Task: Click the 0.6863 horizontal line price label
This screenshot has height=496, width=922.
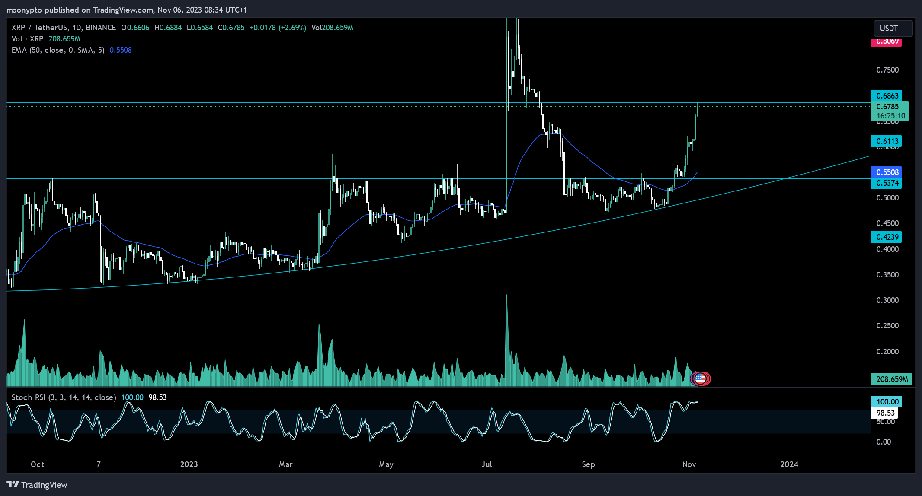Action: point(887,95)
